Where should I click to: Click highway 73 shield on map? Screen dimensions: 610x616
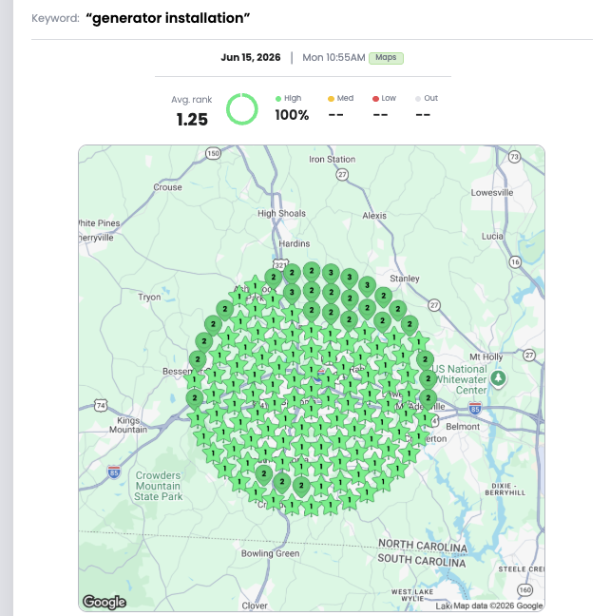point(514,157)
